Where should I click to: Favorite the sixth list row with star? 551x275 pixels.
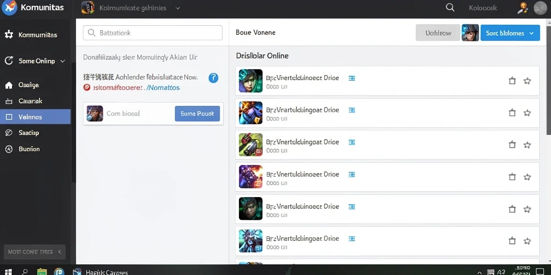pyautogui.click(x=527, y=241)
